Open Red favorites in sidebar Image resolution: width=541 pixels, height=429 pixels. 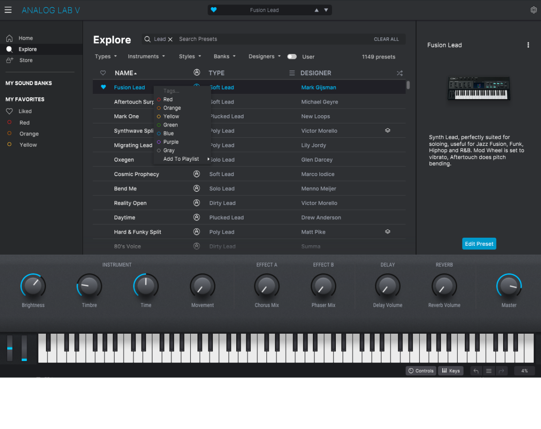(x=24, y=122)
